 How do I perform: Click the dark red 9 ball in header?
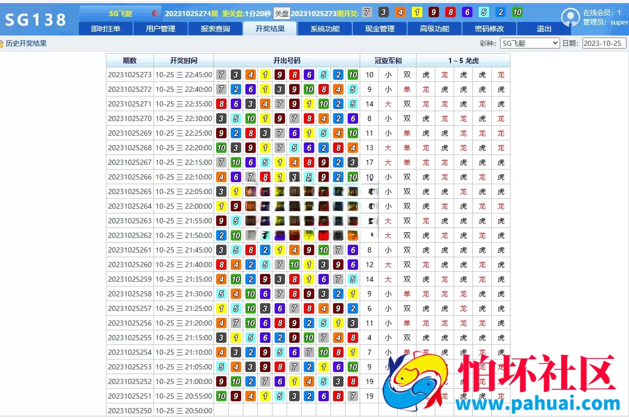[434, 13]
